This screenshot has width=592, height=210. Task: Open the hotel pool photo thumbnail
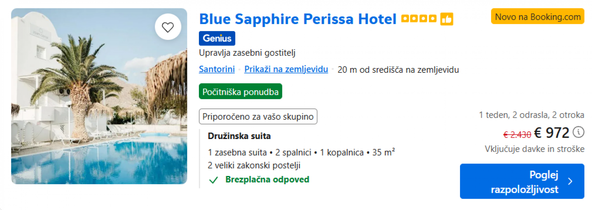[x=99, y=96]
